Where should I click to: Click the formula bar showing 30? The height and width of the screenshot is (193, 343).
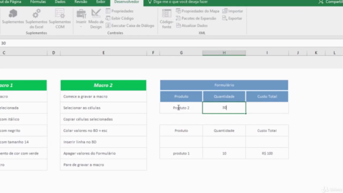tap(171, 43)
